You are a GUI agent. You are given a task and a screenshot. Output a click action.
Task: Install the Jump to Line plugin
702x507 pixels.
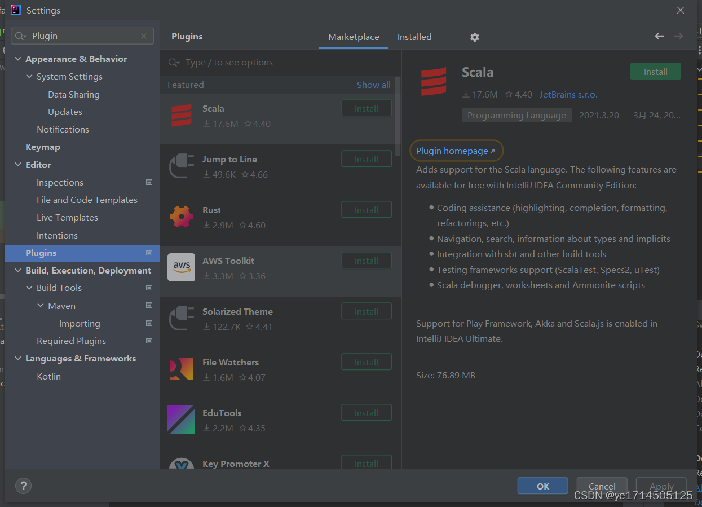tap(367, 159)
